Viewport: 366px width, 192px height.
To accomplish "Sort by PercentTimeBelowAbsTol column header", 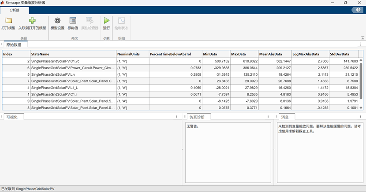I will 176,54.
